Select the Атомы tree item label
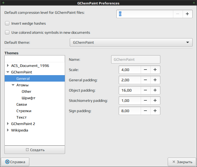Viewport: 197px width, 167px height. tap(22, 85)
